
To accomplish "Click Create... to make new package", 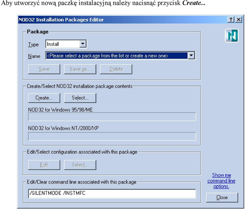I will point(44,98).
